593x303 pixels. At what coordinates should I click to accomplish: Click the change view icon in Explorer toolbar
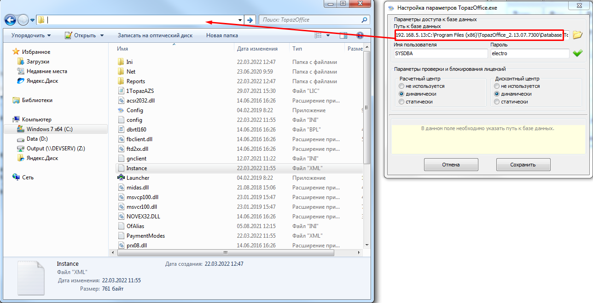[x=318, y=35]
